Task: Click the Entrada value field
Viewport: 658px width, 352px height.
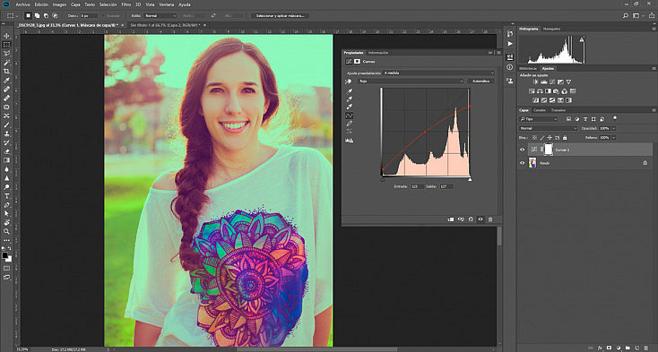Action: (417, 186)
